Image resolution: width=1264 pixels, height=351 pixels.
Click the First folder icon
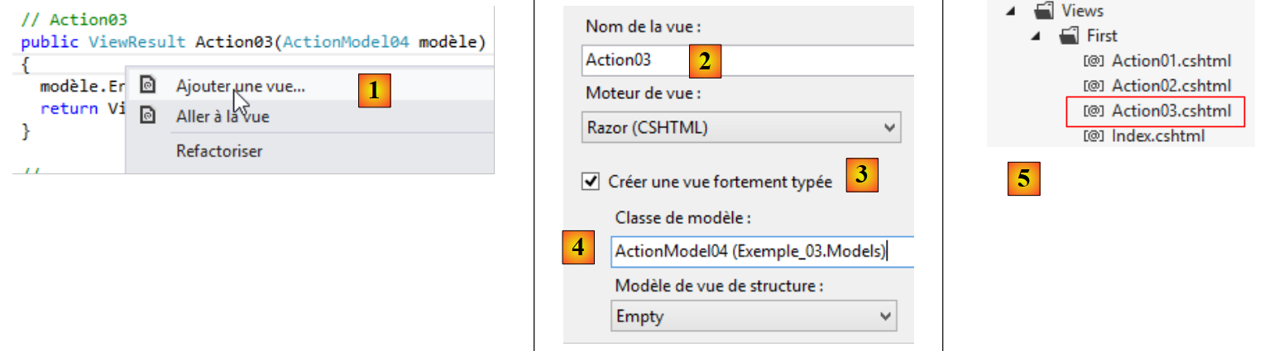1070,36
